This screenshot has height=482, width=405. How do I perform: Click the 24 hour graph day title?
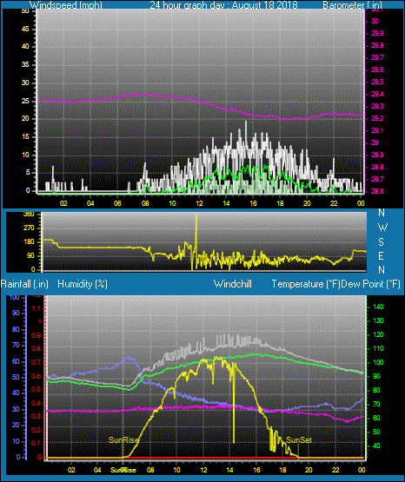[223, 5]
